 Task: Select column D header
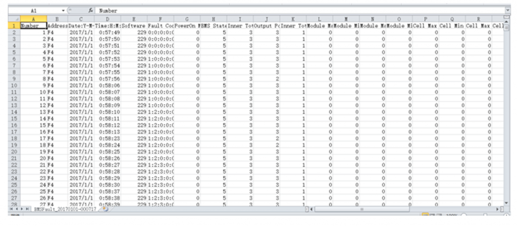(x=108, y=19)
